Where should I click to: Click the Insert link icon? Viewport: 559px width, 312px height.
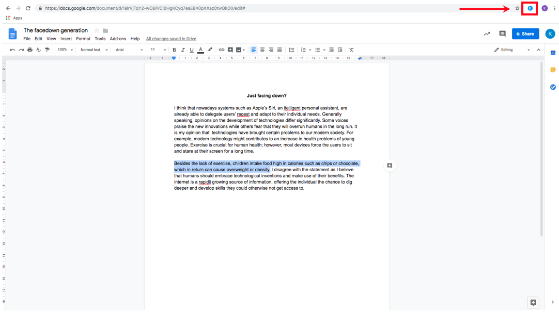222,50
